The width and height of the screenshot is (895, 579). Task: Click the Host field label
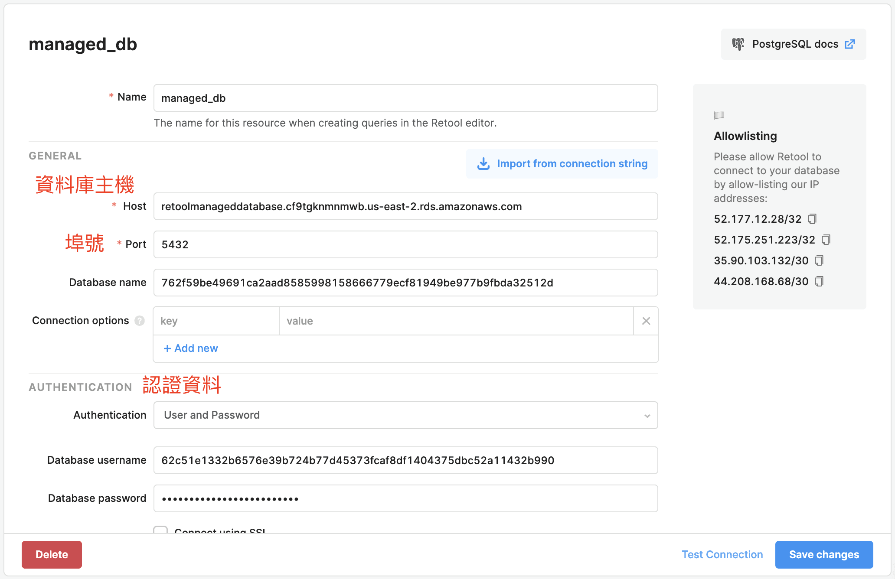tap(134, 206)
